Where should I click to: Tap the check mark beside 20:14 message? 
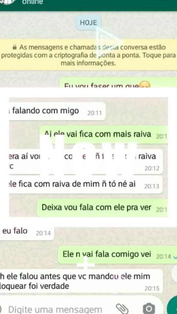tap(175, 257)
